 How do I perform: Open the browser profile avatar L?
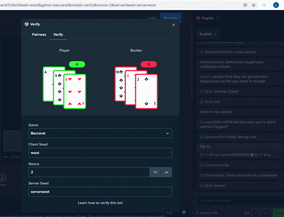(276, 5)
